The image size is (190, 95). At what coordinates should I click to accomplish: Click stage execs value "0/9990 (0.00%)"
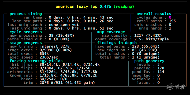[x=56, y=50]
